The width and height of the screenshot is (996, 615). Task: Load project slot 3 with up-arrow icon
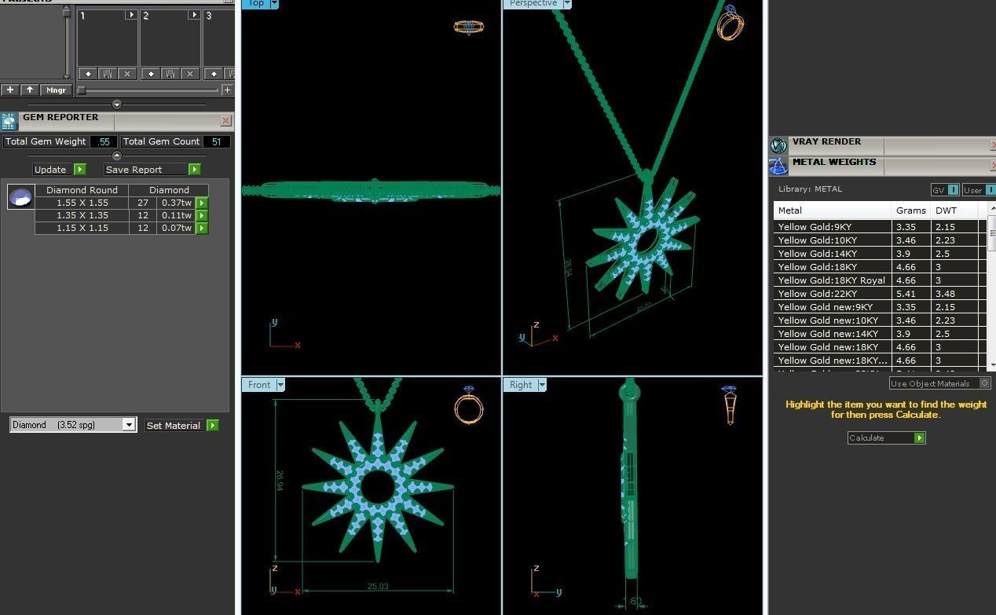[x=214, y=74]
